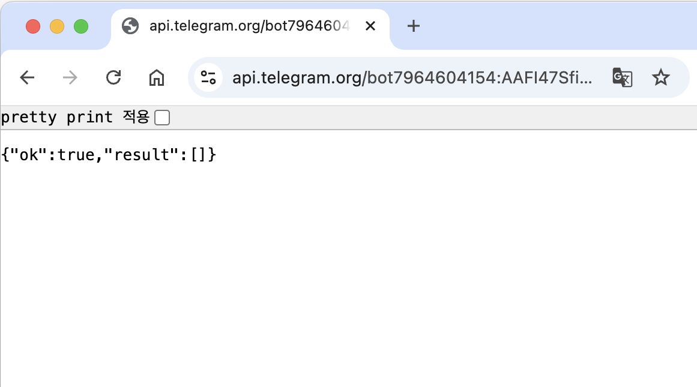Viewport: 697px width, 387px height.
Task: Click the browser back arrow
Action: pyautogui.click(x=27, y=78)
